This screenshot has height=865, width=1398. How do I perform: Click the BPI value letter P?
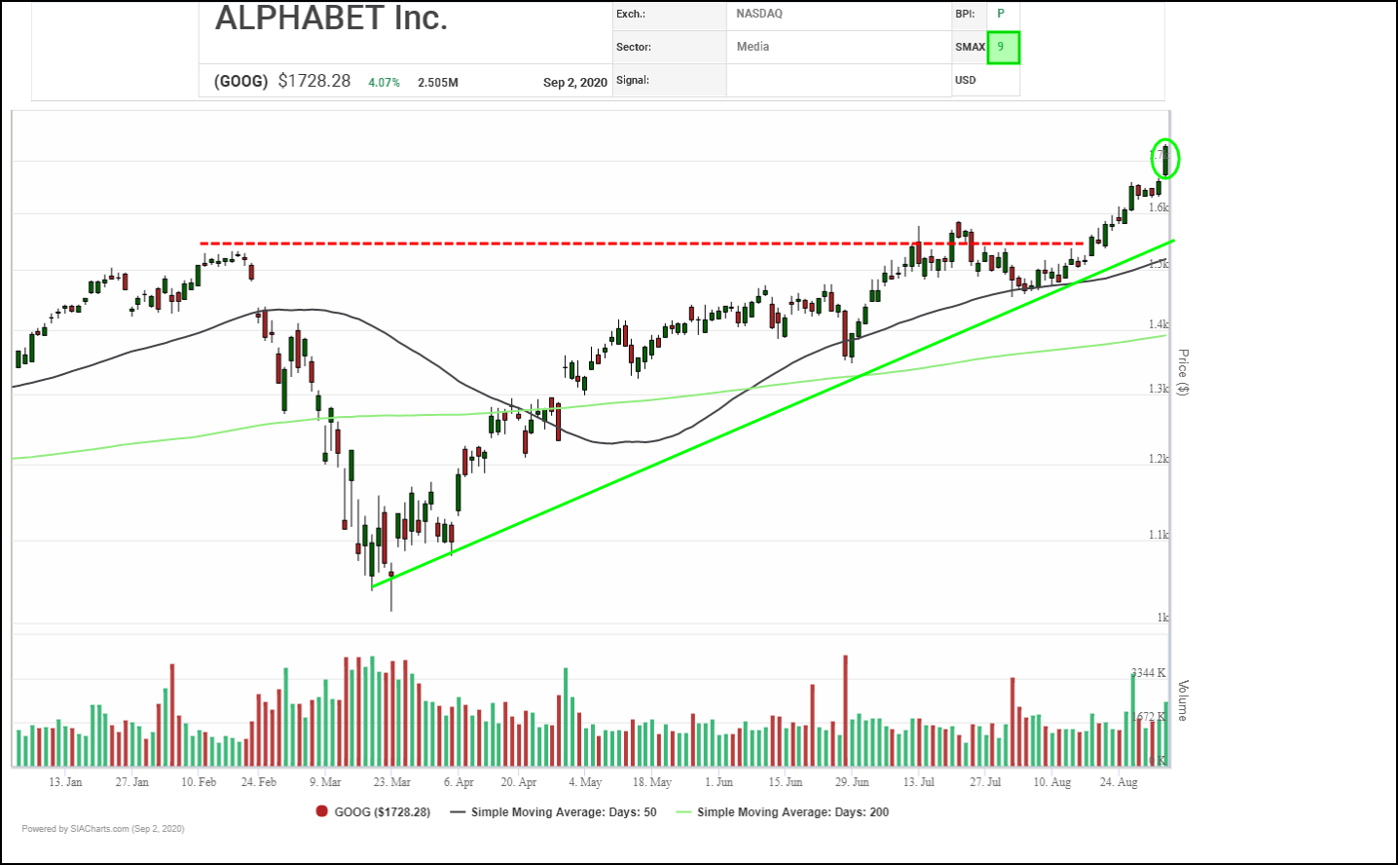coord(1001,14)
